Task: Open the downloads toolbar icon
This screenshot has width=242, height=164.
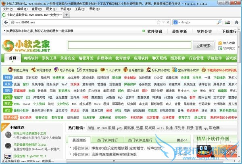Action: coord(227,23)
